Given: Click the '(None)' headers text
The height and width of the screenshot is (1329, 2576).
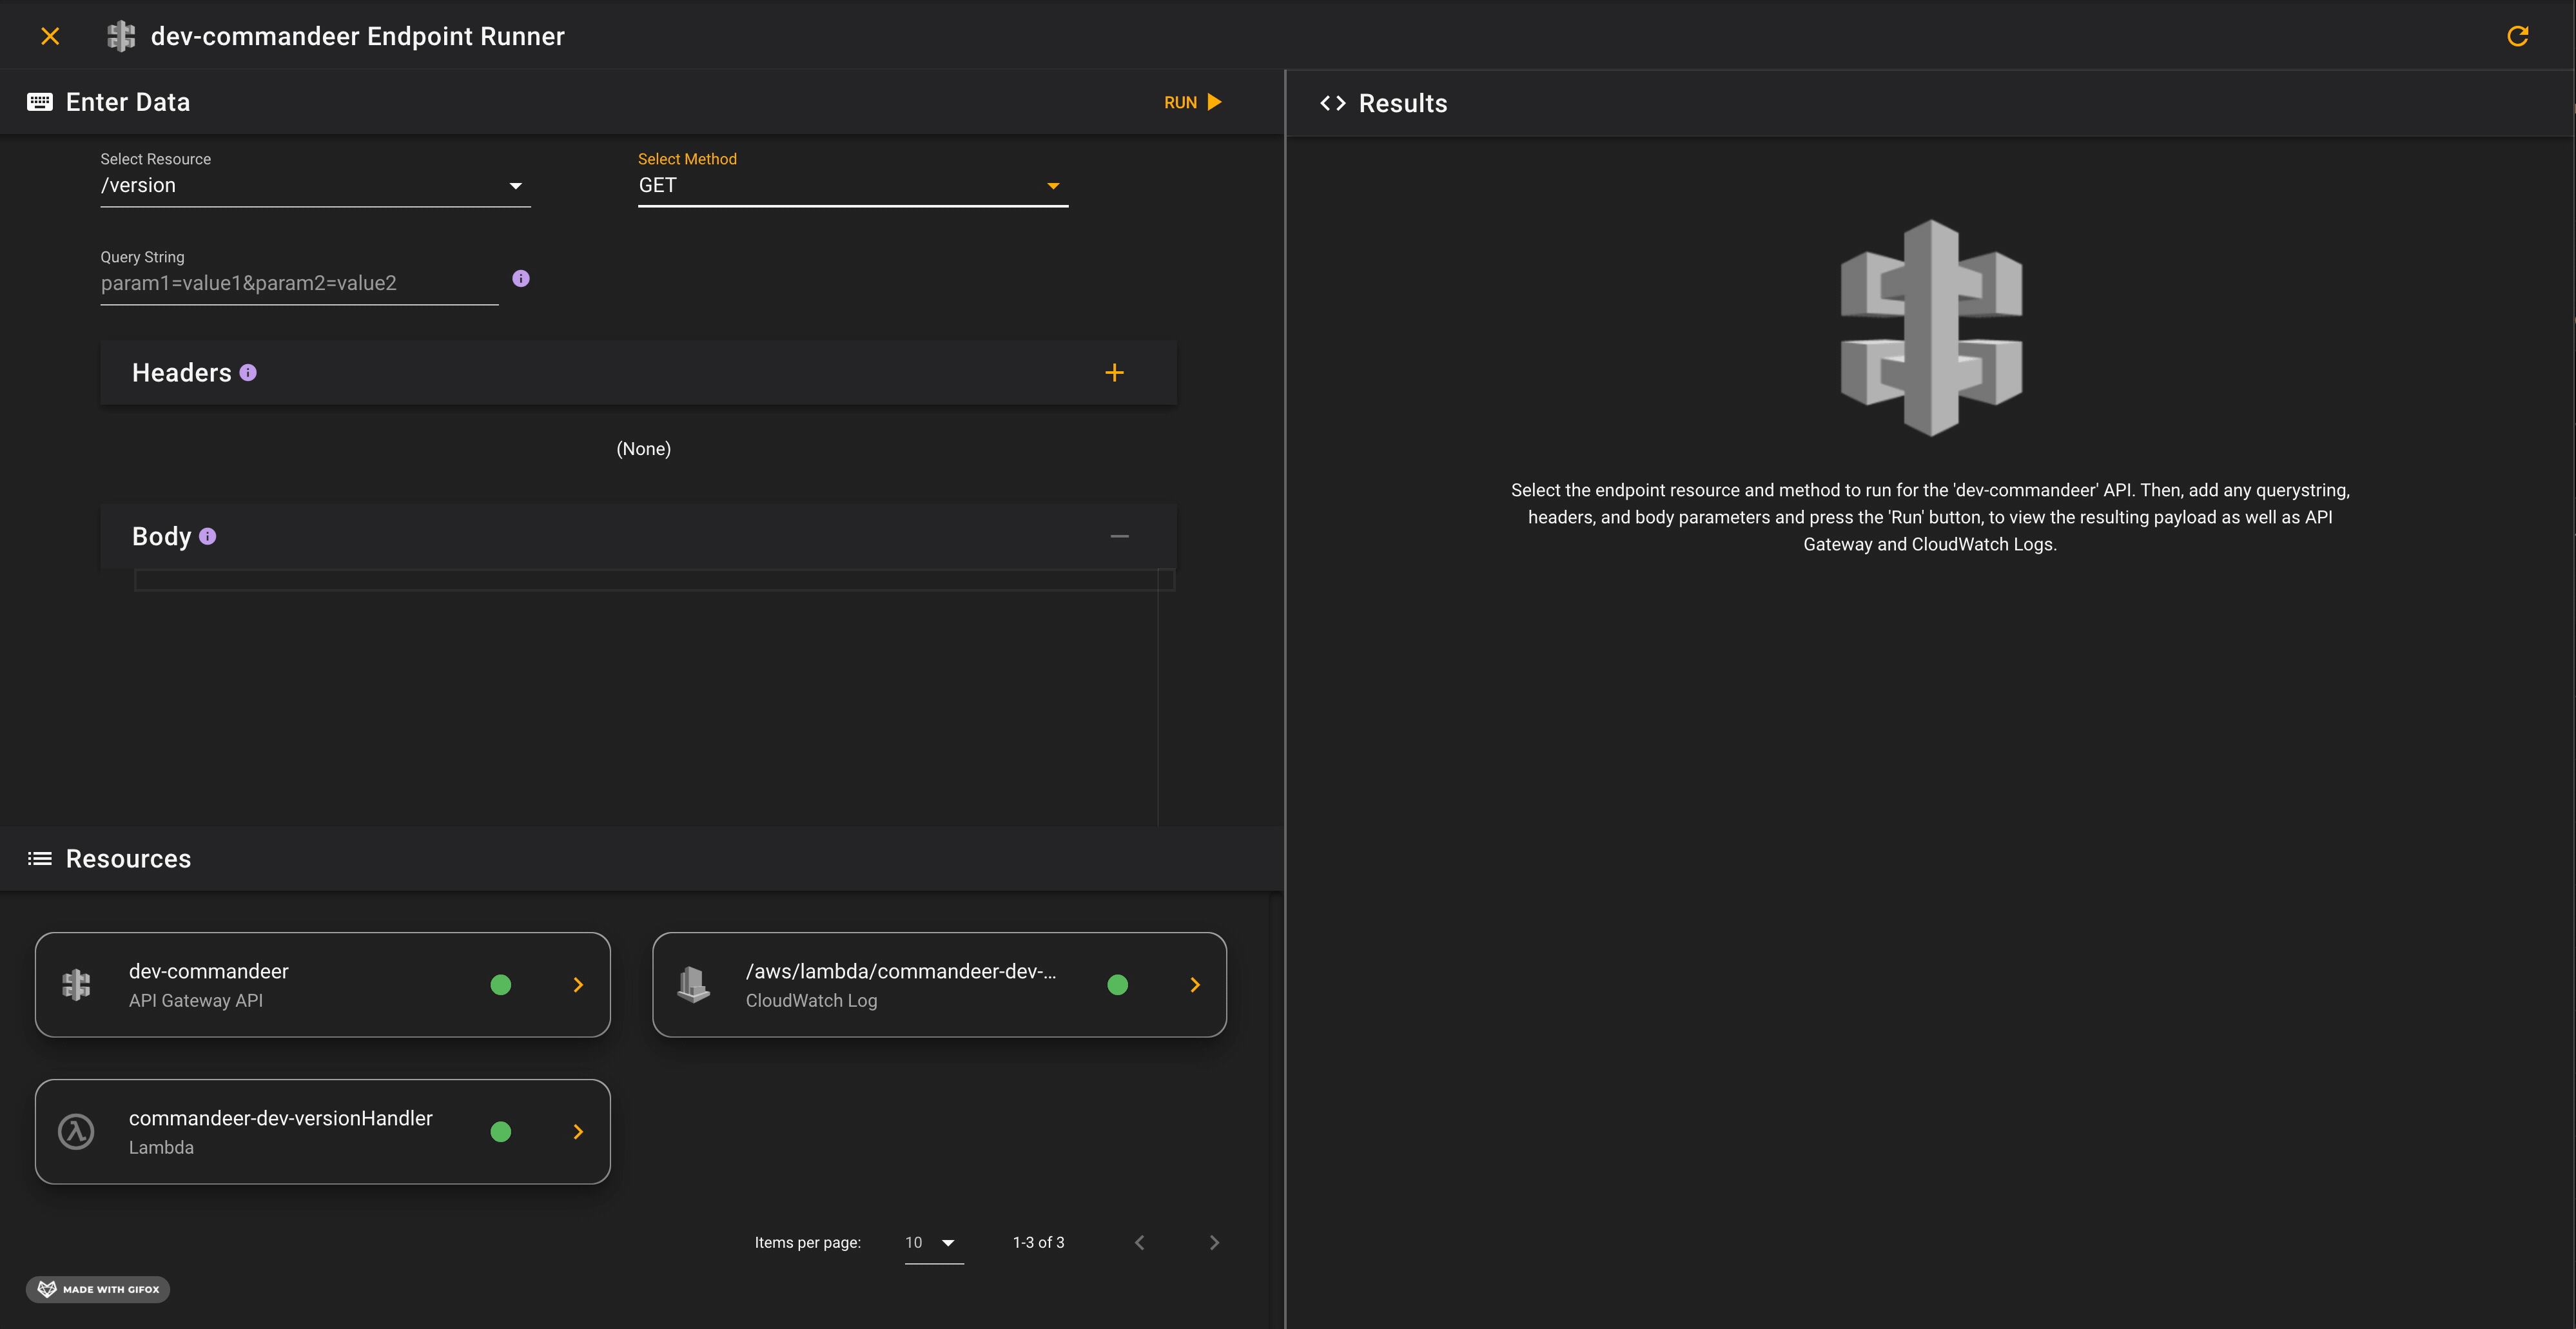Looking at the screenshot, I should (644, 449).
